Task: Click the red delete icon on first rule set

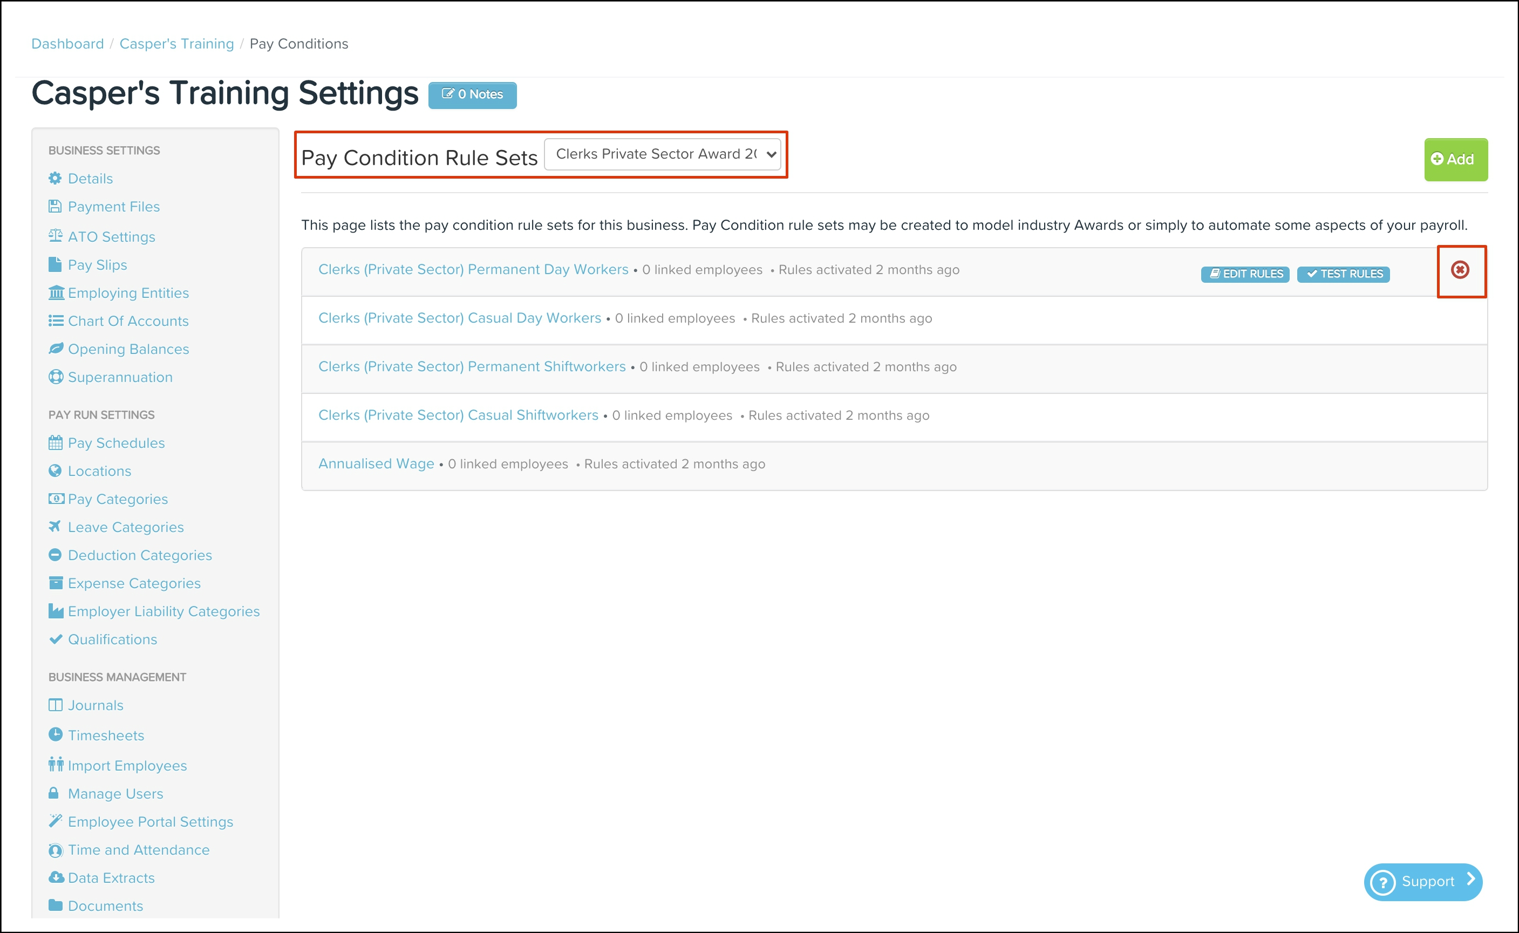Action: point(1460,270)
